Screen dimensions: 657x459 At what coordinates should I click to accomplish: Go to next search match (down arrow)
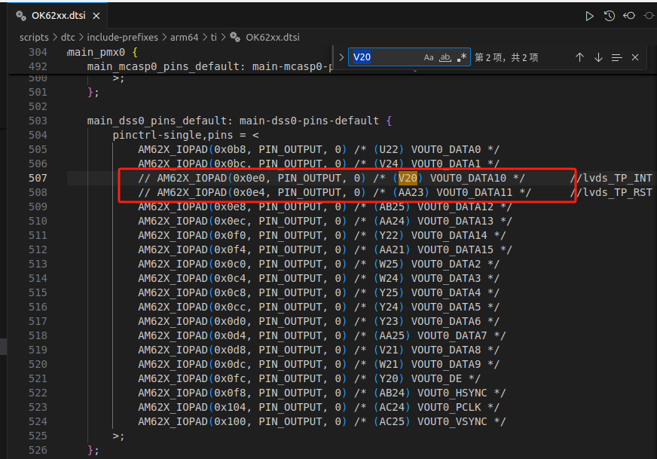coord(598,57)
